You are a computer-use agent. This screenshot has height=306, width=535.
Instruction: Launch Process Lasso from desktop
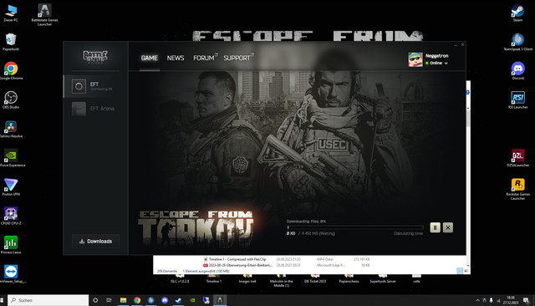[x=11, y=245]
